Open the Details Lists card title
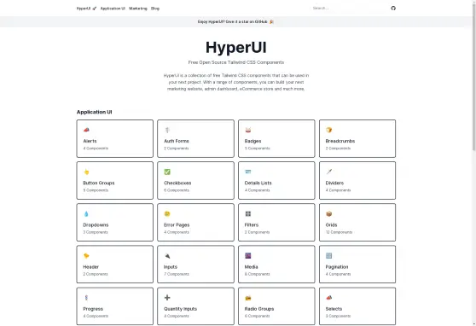 (258, 183)
